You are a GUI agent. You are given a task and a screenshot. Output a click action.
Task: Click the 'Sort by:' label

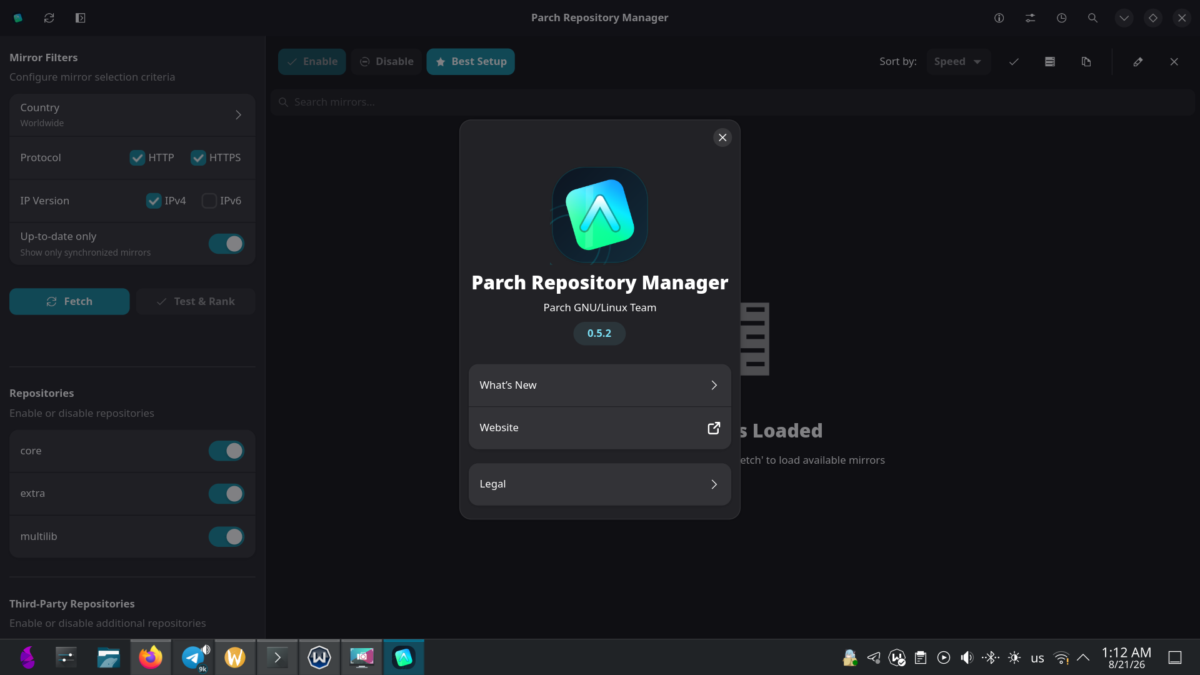point(898,62)
